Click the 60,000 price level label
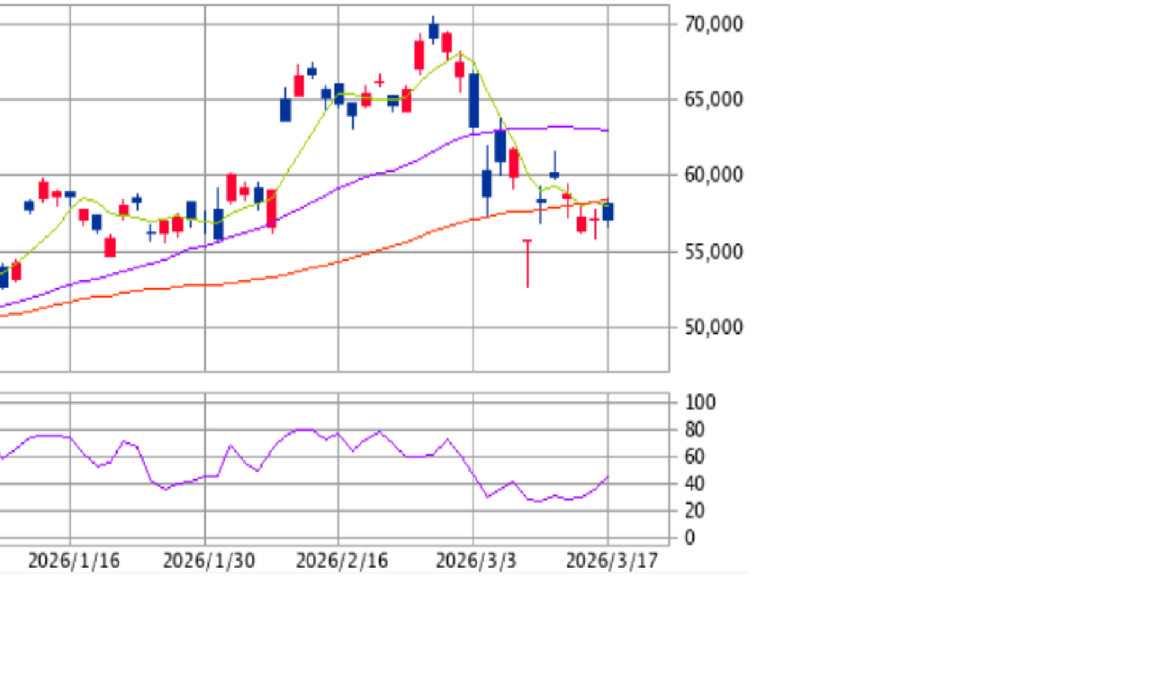1152x677 pixels. tap(713, 176)
